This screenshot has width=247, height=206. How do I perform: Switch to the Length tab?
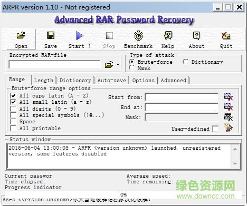44,81
